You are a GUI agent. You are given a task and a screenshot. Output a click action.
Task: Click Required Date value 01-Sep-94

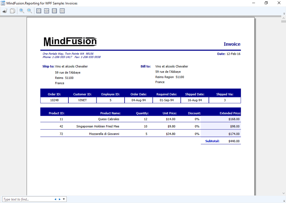[x=167, y=100]
